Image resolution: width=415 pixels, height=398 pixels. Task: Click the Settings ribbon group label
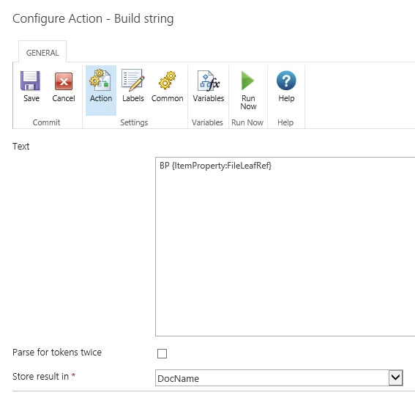coord(134,122)
